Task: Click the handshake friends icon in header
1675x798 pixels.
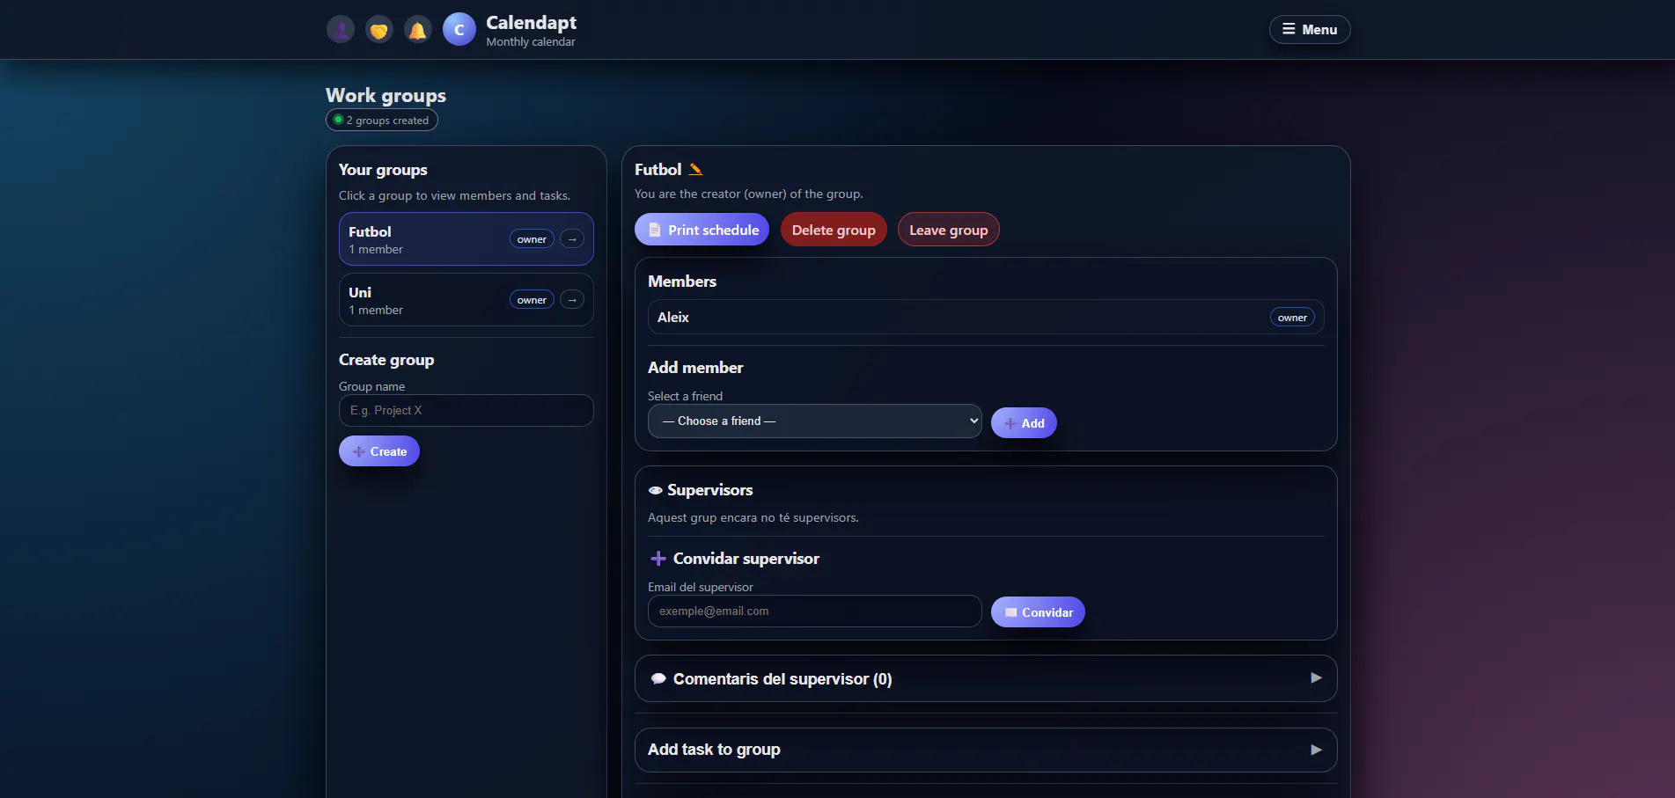Action: 379,30
